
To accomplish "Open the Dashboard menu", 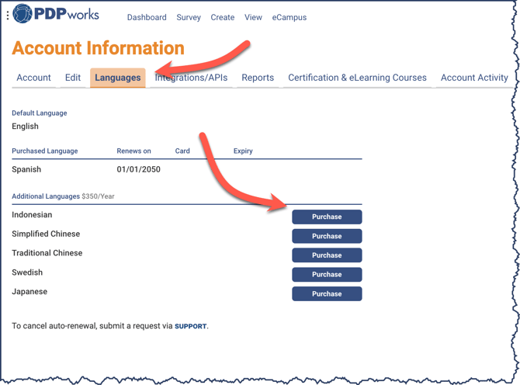I will [x=147, y=17].
